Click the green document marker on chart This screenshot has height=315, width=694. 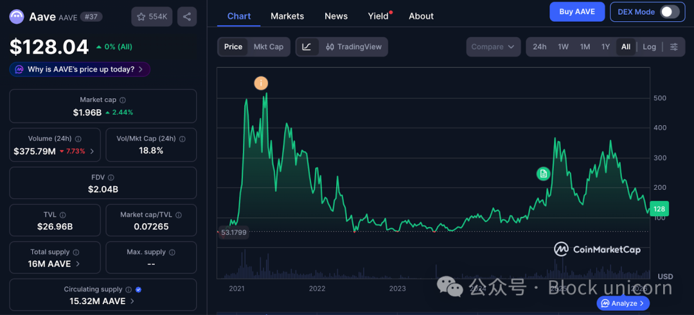[543, 173]
